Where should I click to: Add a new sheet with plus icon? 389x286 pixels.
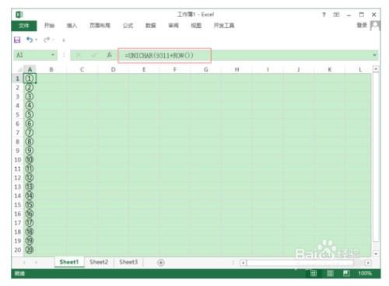[x=161, y=263]
